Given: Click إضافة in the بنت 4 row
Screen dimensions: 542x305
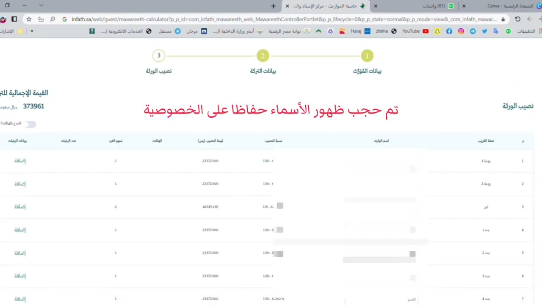Looking at the screenshot, I should [x=20, y=299].
